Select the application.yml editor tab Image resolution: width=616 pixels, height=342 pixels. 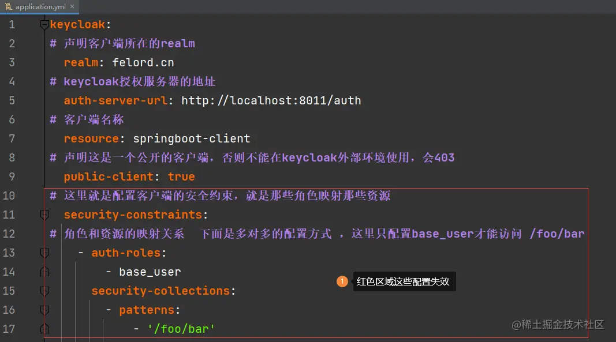(x=39, y=7)
